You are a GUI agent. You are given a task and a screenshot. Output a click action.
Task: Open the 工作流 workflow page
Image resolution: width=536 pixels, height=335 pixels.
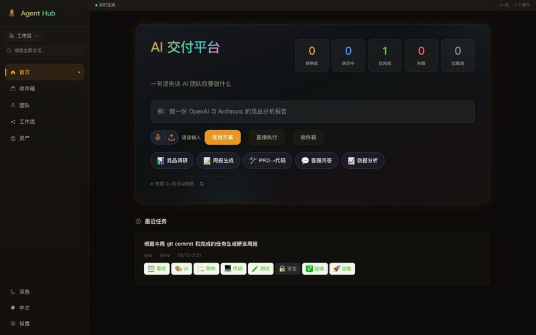(44, 122)
